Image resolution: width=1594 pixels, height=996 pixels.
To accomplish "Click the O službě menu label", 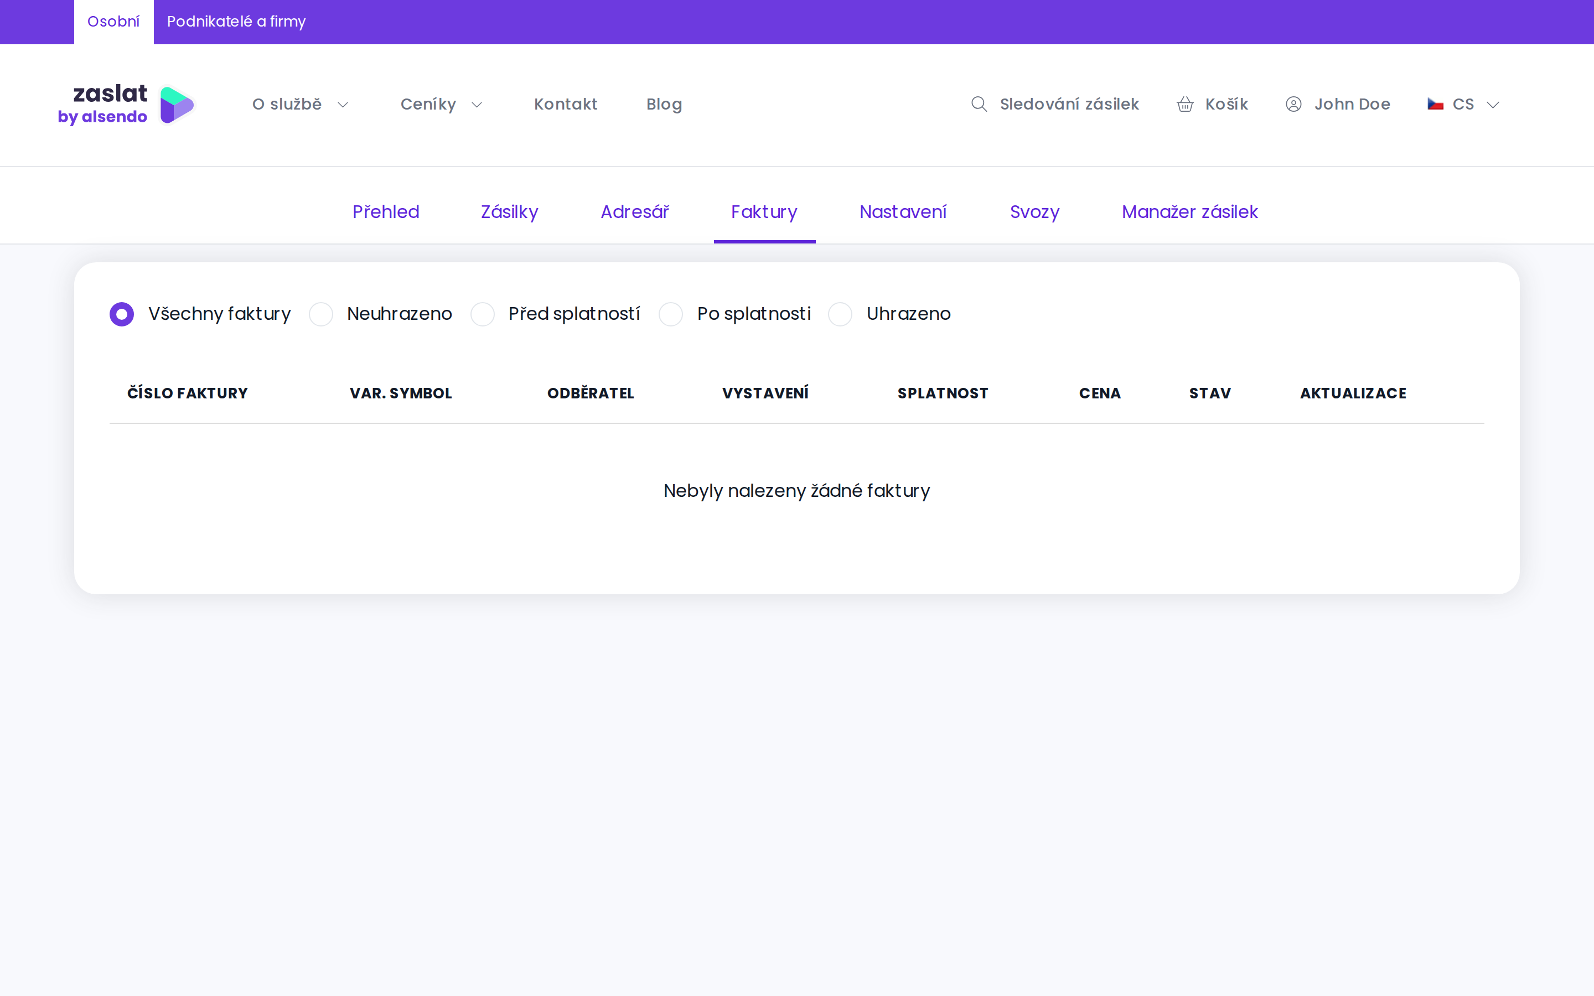I will coord(287,104).
